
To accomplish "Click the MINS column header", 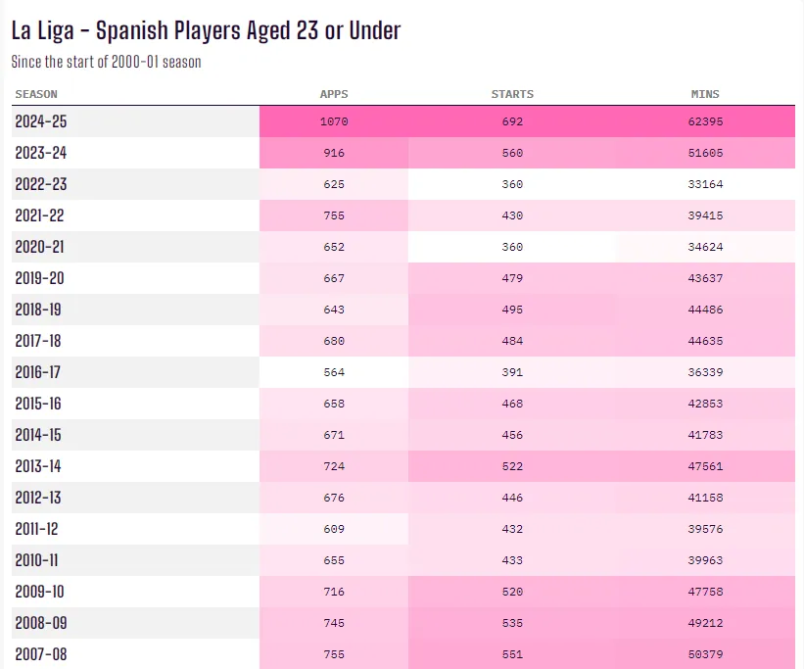I will coord(705,94).
